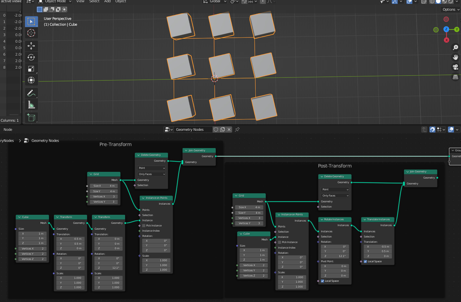Open the Only Faces dropdown in Delete Geometry node
The image size is (461, 302).
click(151, 174)
